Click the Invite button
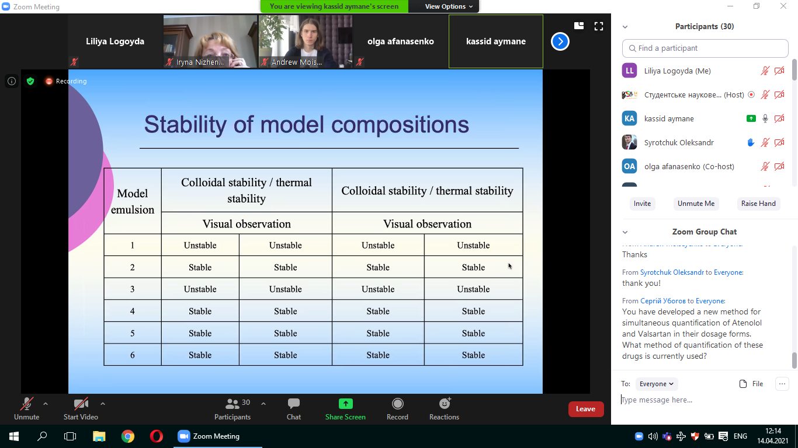The width and height of the screenshot is (798, 448). [642, 204]
